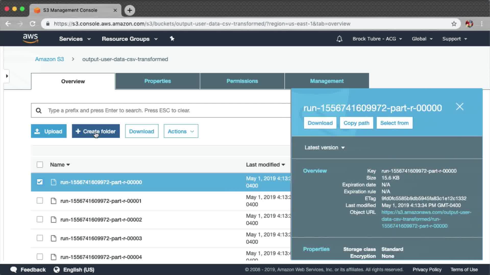The height and width of the screenshot is (275, 490).
Task: Switch to the Management tab
Action: 326,81
